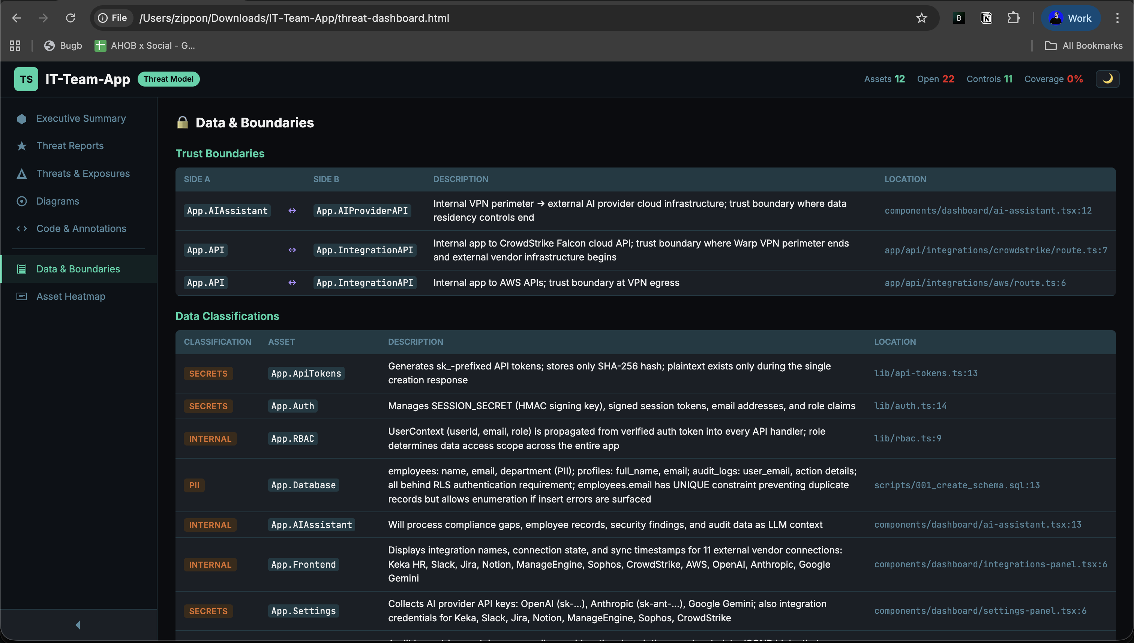This screenshot has width=1134, height=643.
Task: Click the back navigation arrow
Action: point(17,18)
